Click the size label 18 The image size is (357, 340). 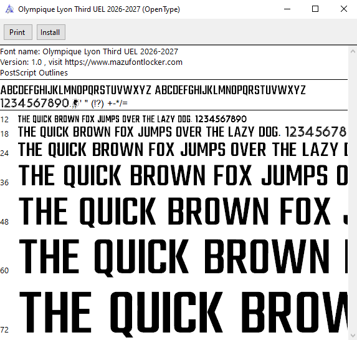(x=4, y=134)
